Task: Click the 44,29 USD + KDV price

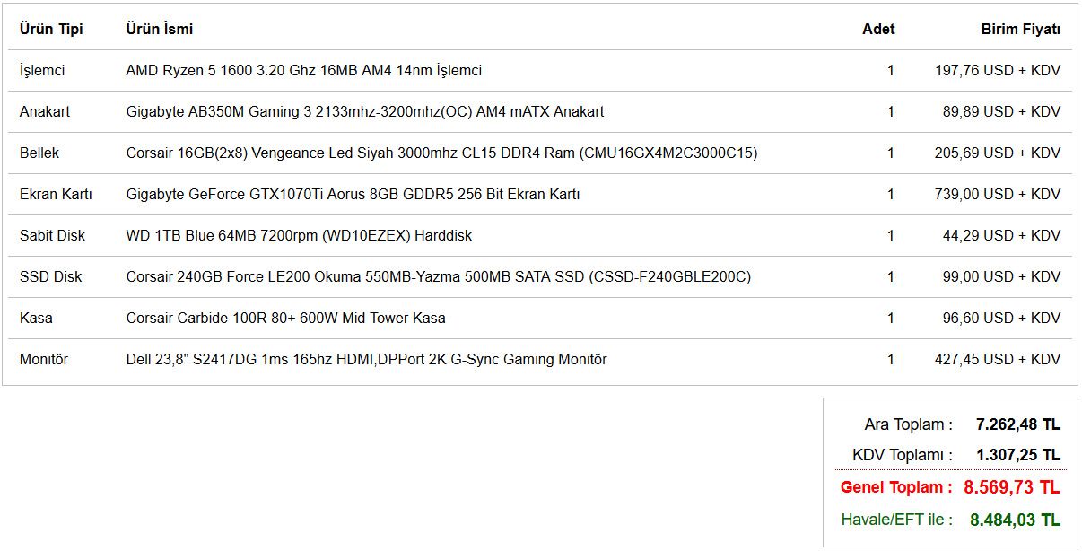Action: click(x=1002, y=235)
